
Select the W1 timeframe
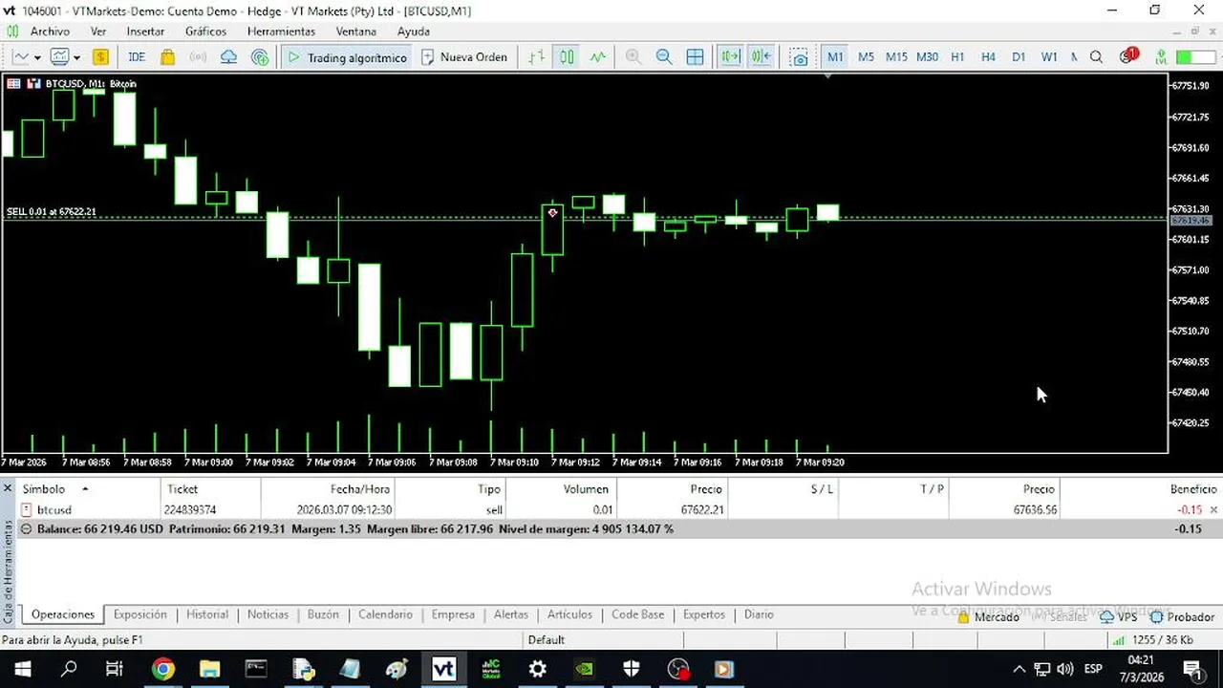click(1049, 57)
